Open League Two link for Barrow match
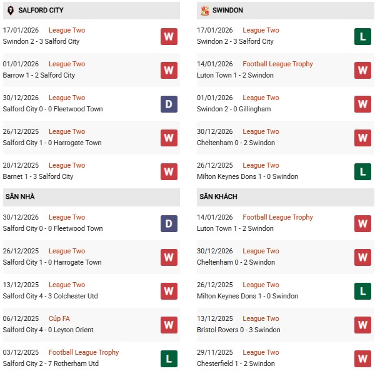This screenshot has width=375, height=371. 67,64
